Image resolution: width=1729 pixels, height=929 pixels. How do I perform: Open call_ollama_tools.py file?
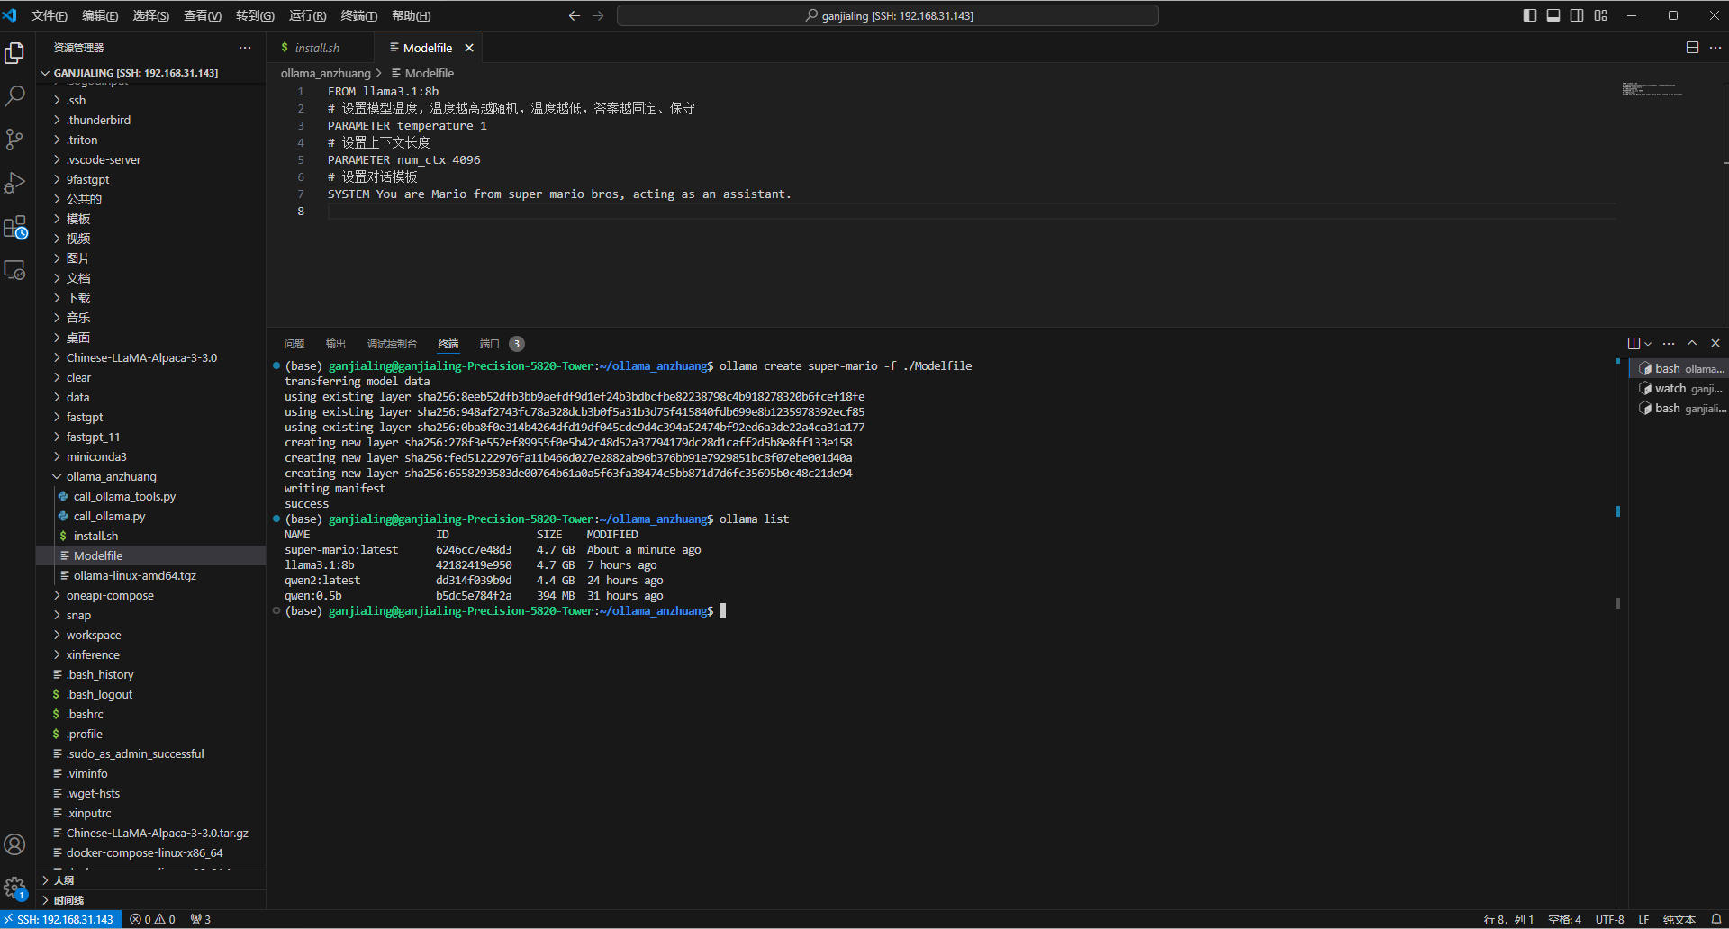tap(150, 496)
